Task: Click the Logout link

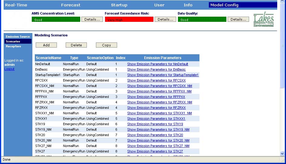Action: (x=9, y=69)
